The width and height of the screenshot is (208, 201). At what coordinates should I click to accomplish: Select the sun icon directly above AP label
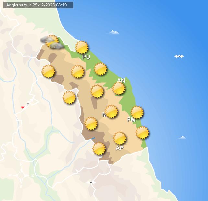coord(120,138)
